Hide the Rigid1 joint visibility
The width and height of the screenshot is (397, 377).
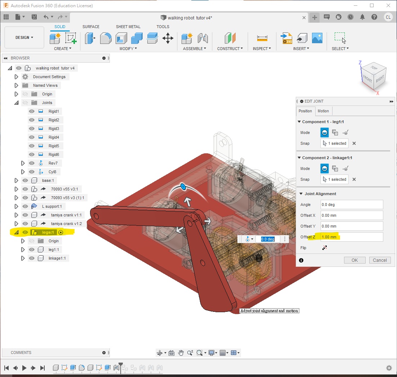tap(32, 111)
